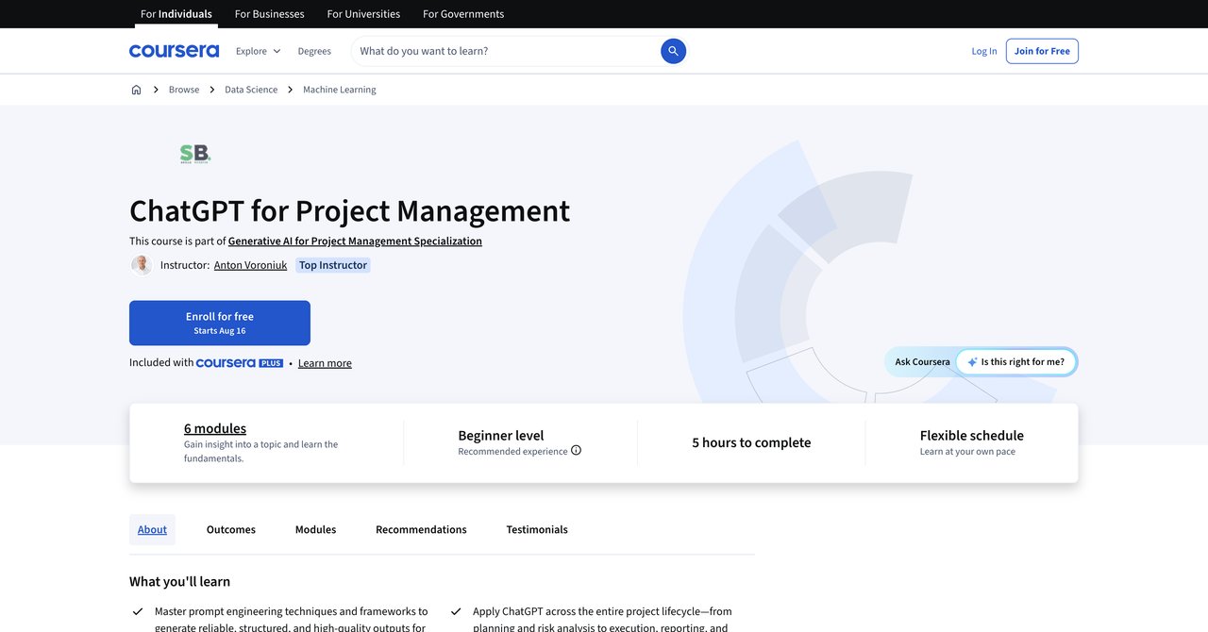The width and height of the screenshot is (1208, 632).
Task: Switch to the Modules tab
Action: [x=315, y=530]
